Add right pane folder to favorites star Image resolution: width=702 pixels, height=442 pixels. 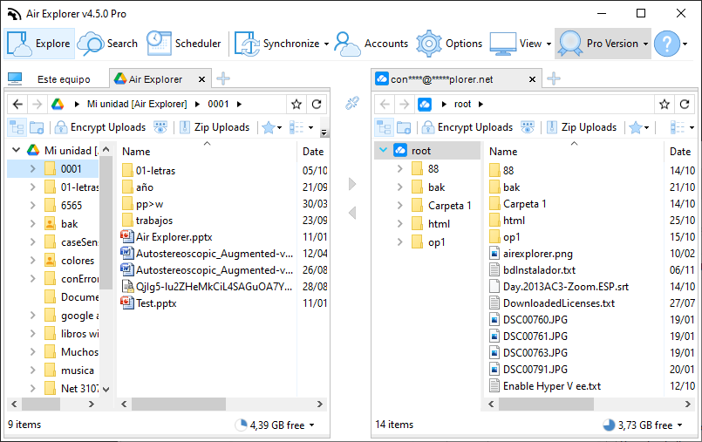click(665, 105)
